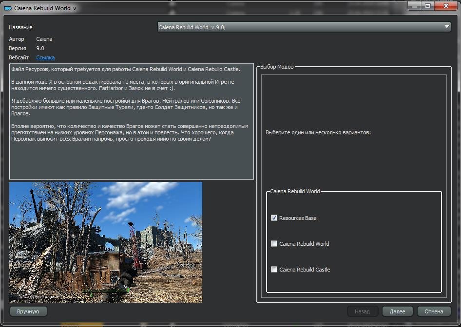Open the Ссылка website link
The height and width of the screenshot is (327, 461).
click(45, 57)
